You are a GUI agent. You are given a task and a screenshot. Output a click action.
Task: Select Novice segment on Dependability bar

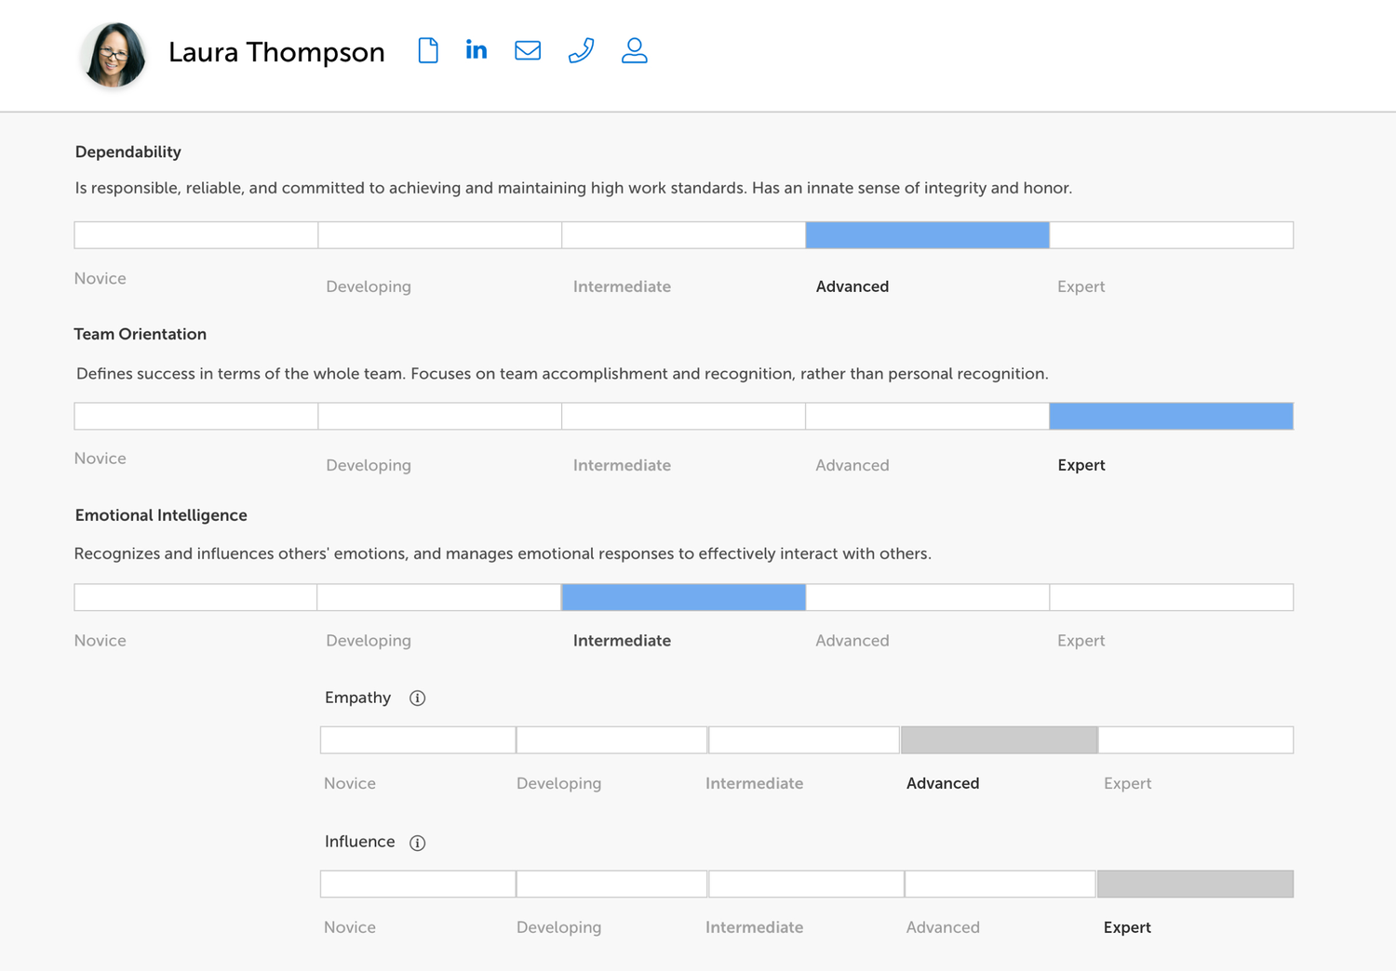pos(196,235)
